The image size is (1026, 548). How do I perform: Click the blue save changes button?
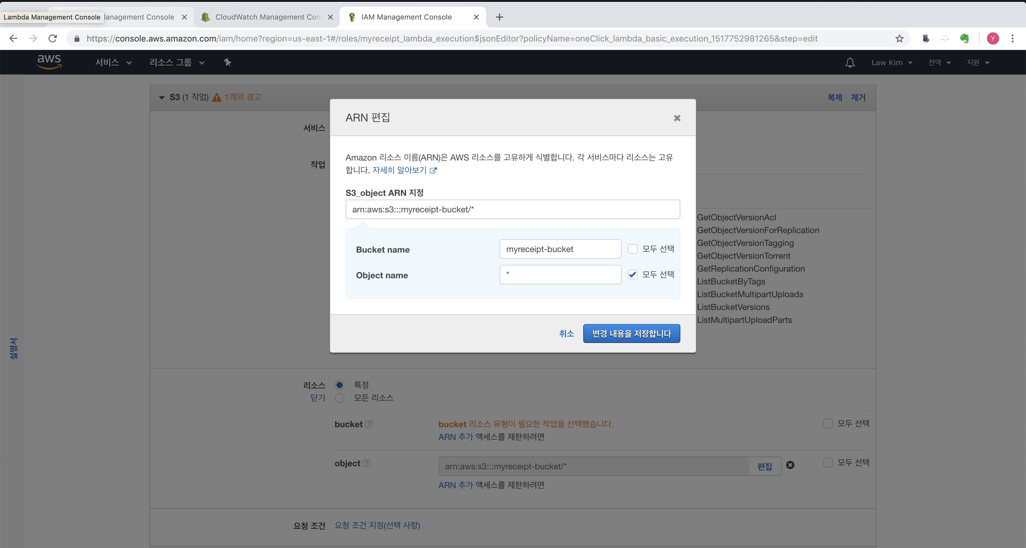631,333
